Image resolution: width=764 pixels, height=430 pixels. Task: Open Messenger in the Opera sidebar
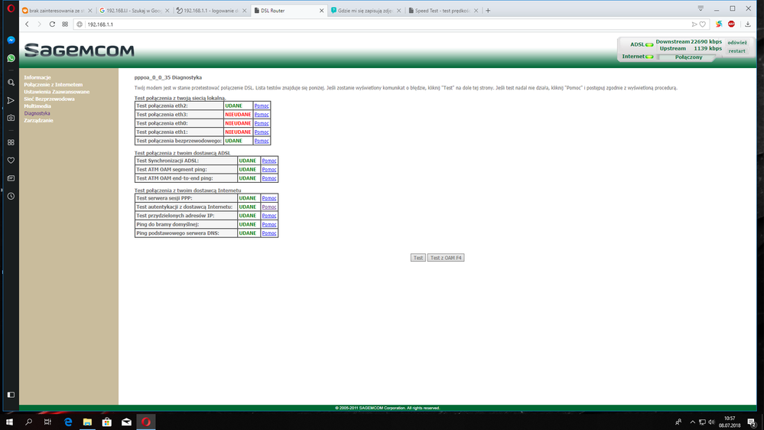(x=11, y=40)
